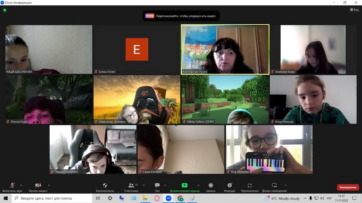Start screen share via Демонстрация экрана
Image resolution: width=362 pixels, height=203 pixels.
pyautogui.click(x=184, y=187)
